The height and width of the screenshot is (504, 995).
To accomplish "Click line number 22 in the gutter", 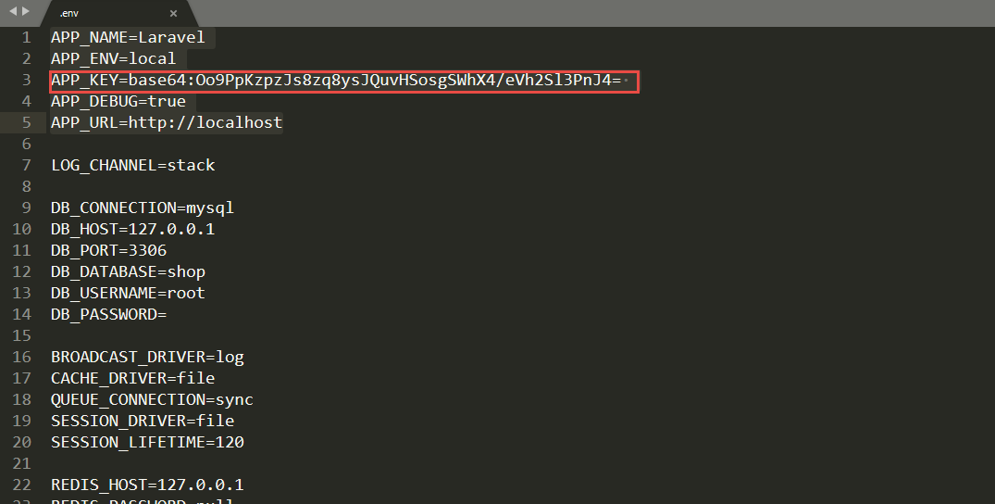I will [22, 485].
